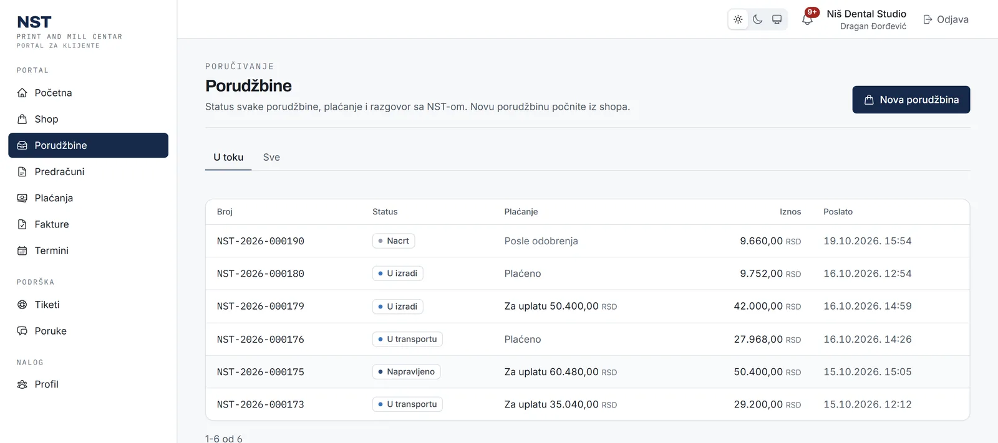Click Za uplatu 35.040,00 RSD cell
This screenshot has width=998, height=443.
tap(561, 405)
